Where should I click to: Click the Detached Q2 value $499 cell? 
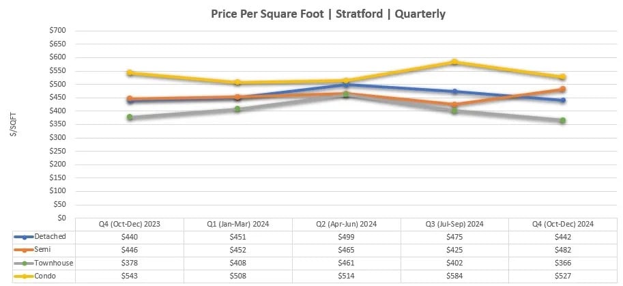pyautogui.click(x=346, y=237)
